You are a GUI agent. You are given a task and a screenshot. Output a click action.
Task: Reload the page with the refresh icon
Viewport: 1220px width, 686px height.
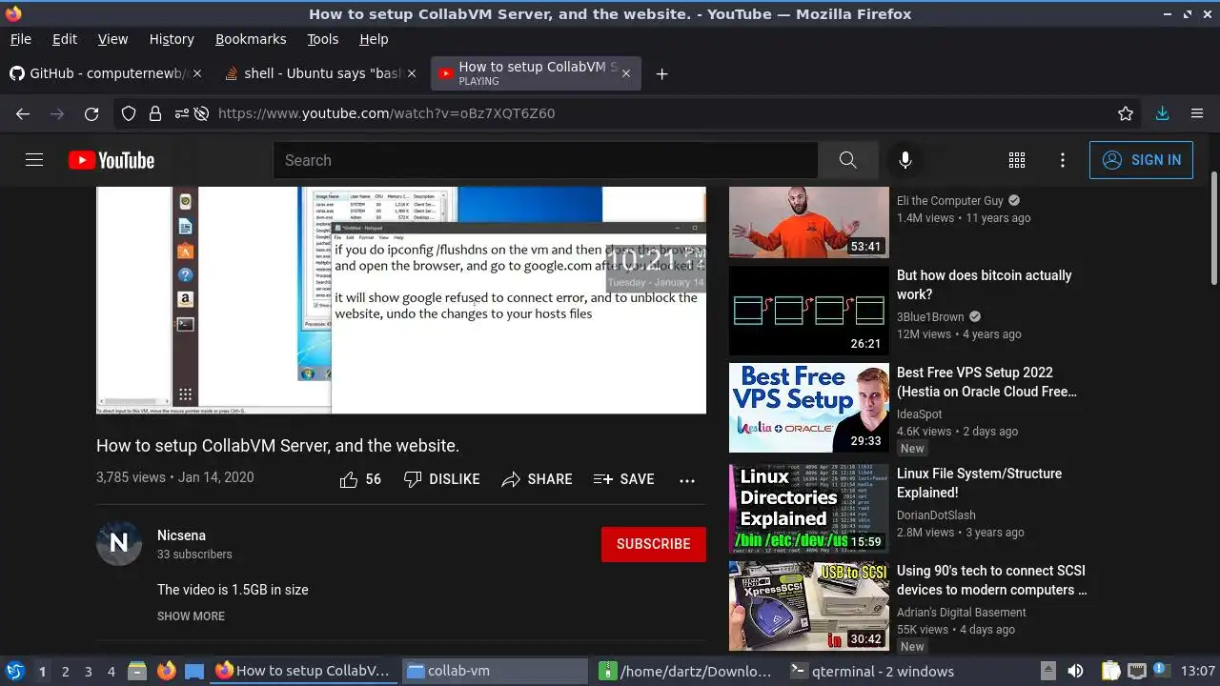click(x=91, y=113)
